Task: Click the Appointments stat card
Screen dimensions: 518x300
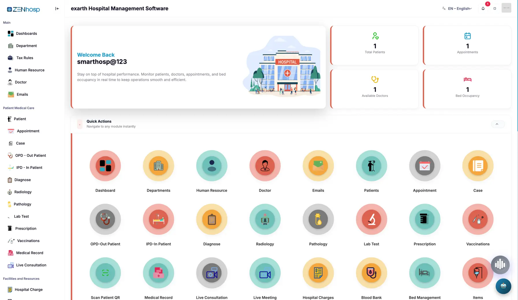Action: [x=467, y=45]
